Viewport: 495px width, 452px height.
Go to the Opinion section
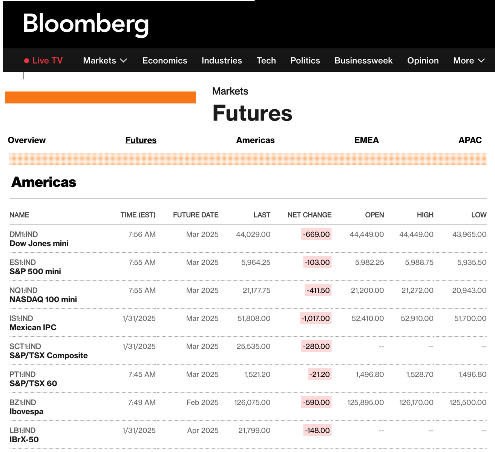click(423, 61)
